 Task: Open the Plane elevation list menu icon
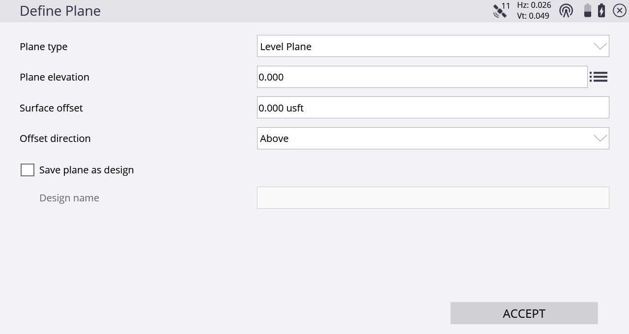599,77
